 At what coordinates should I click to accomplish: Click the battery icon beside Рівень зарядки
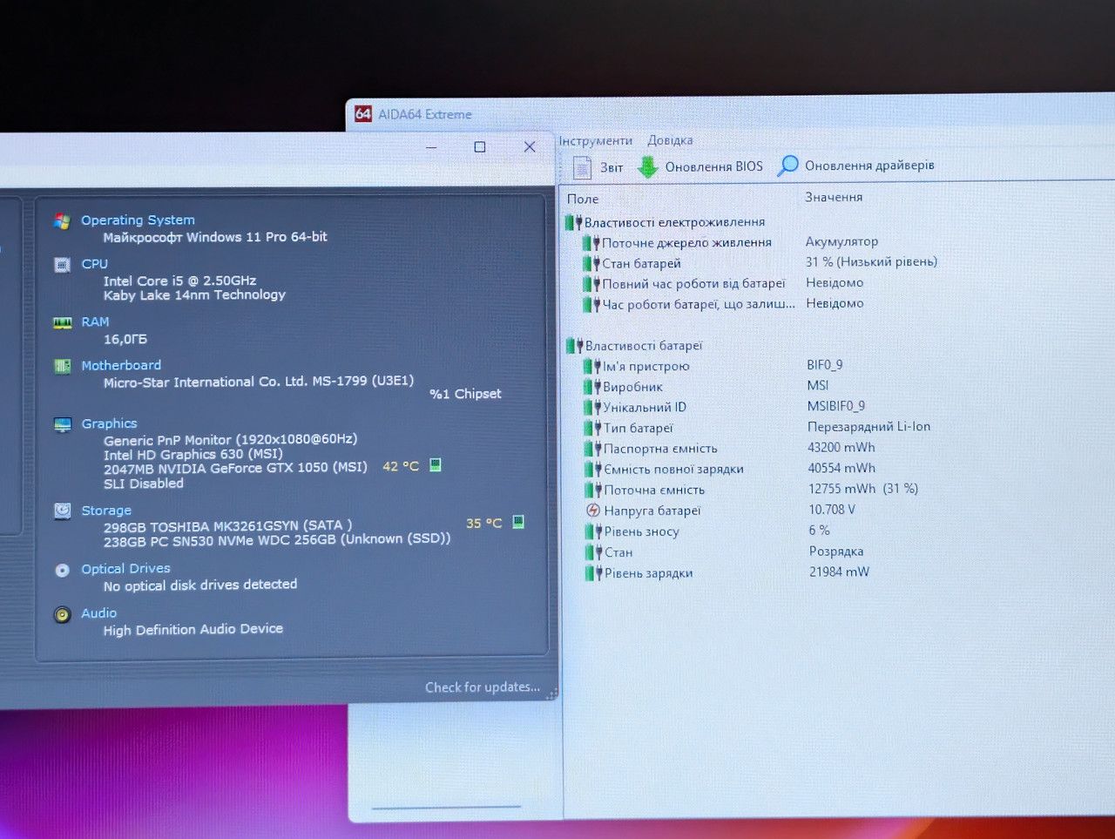(x=595, y=573)
